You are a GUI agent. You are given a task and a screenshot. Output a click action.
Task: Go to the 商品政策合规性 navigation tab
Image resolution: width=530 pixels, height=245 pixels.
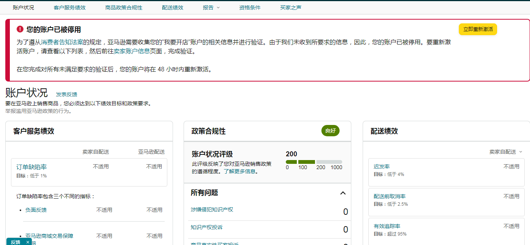124,8
